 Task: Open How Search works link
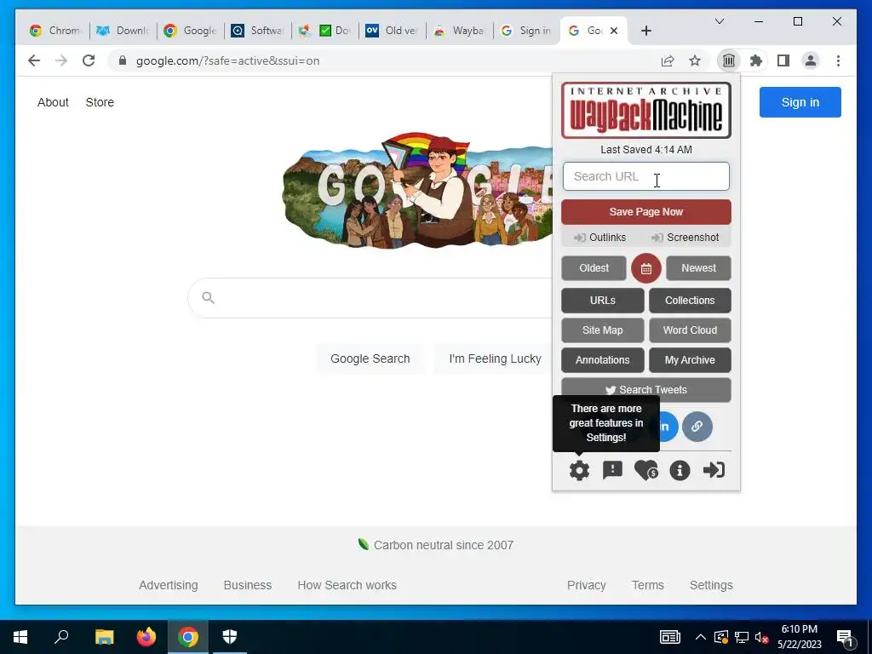347,585
